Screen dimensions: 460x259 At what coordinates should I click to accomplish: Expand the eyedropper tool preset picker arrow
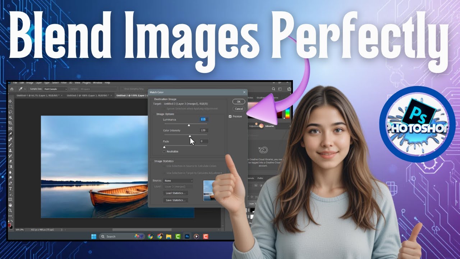(25, 89)
